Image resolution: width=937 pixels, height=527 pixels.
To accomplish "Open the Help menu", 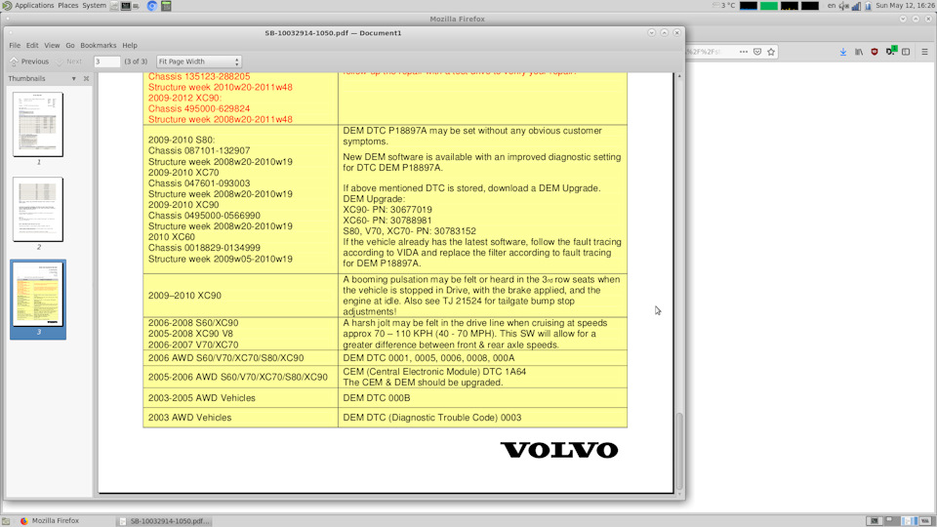I will (130, 46).
